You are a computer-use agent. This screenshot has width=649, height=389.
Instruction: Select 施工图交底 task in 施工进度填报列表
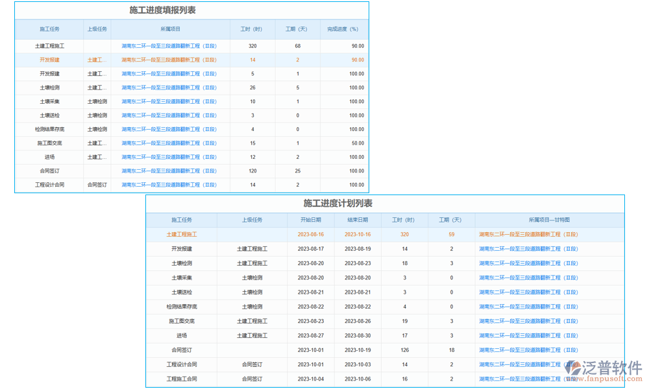pos(49,143)
